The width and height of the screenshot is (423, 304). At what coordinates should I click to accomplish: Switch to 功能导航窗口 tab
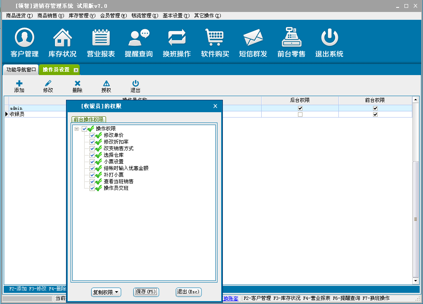point(21,70)
